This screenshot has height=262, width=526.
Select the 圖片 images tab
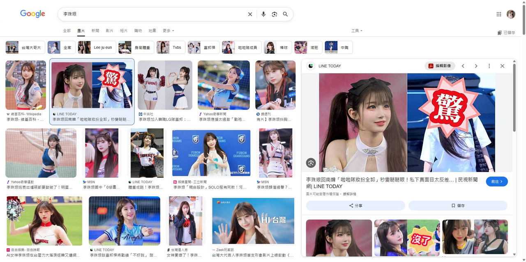click(x=81, y=31)
